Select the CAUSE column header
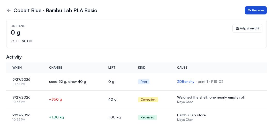Viewport: 273px width, 129px height. pyautogui.click(x=182, y=68)
